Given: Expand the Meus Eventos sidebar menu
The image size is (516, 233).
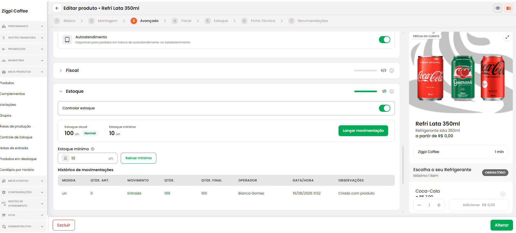Looking at the screenshot, I should click(42, 181).
